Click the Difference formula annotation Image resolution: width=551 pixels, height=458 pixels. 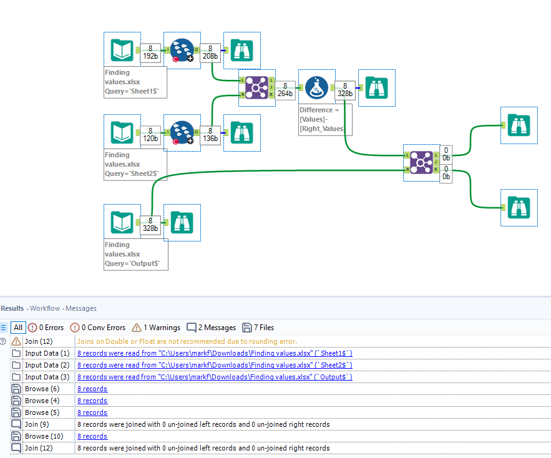pyautogui.click(x=325, y=120)
